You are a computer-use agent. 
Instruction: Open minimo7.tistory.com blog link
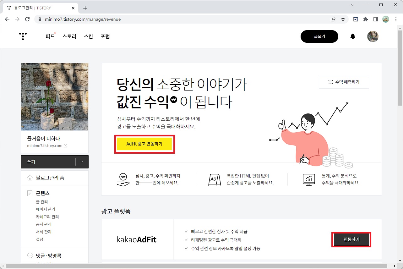(45, 146)
